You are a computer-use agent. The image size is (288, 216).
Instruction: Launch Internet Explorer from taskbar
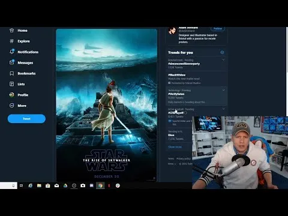[x=31, y=185]
